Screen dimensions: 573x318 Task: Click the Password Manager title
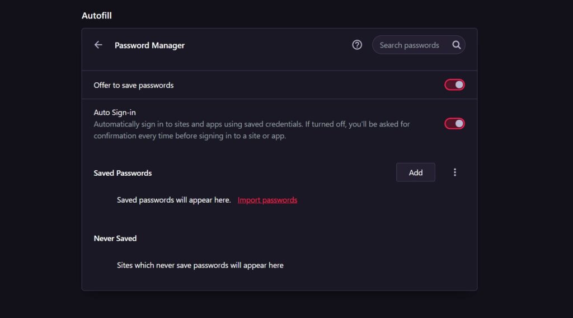tap(149, 45)
